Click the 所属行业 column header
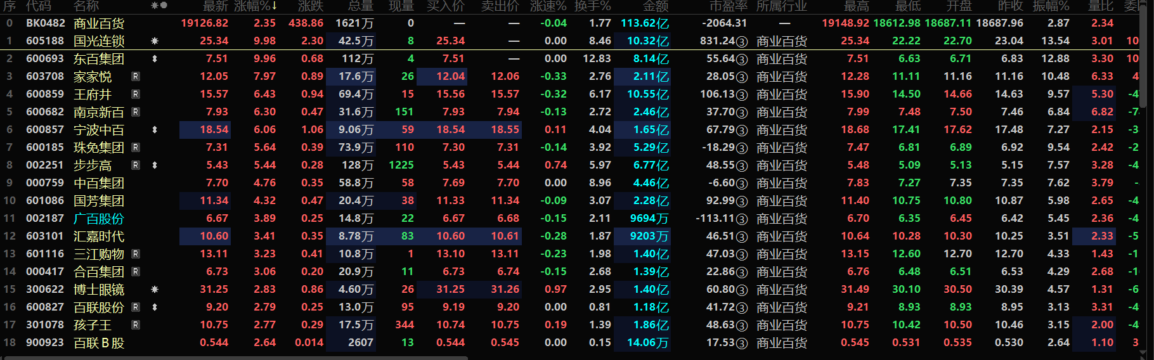 tap(782, 6)
